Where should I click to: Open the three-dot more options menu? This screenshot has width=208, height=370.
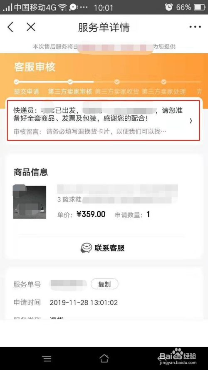(195, 27)
